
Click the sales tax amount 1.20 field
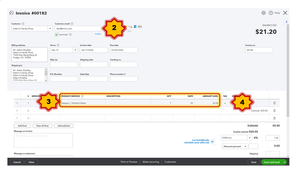[273, 138]
